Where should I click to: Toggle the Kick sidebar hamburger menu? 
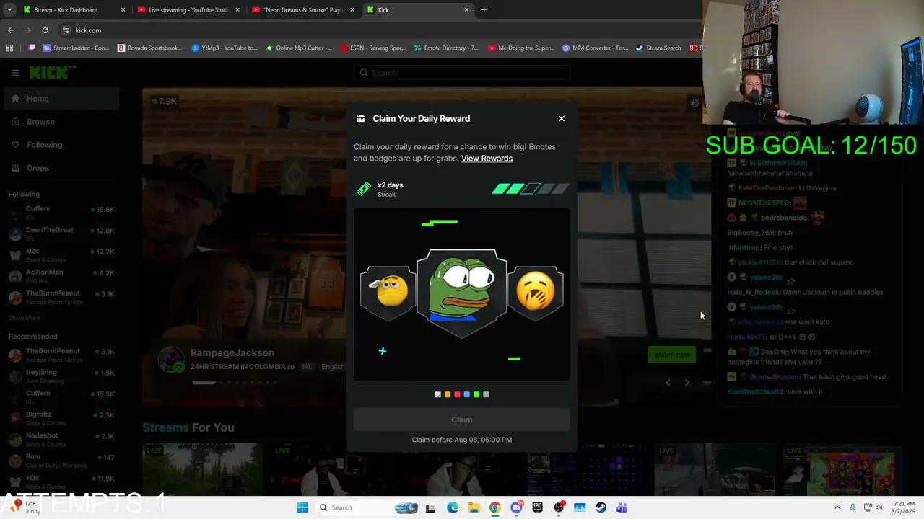pyautogui.click(x=15, y=72)
